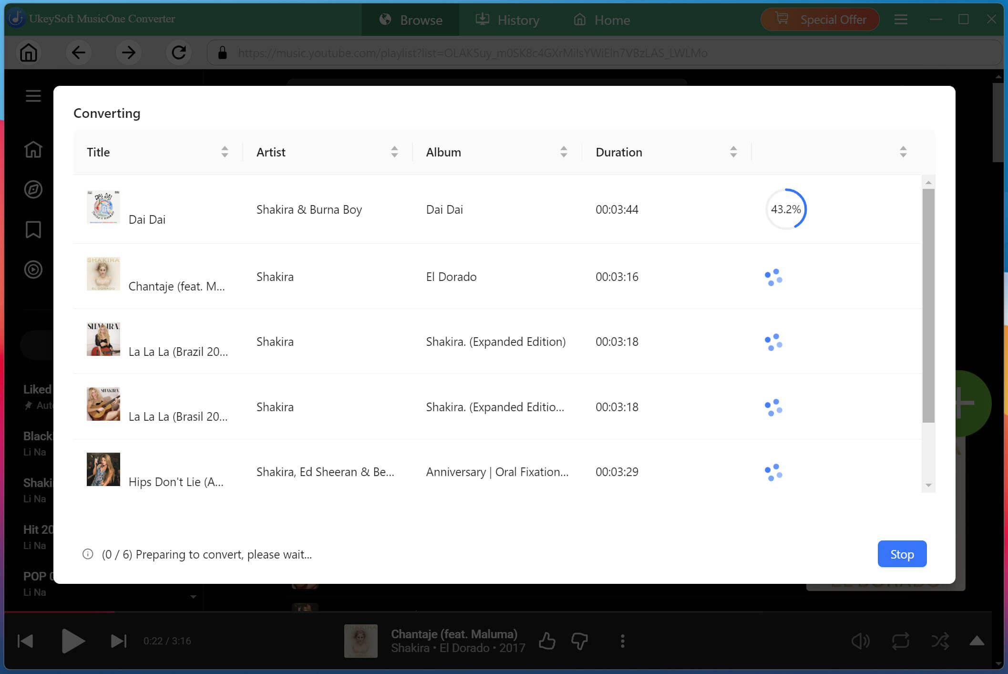Screen dimensions: 1008x674
Task: Reload the page with the refresh icon
Action: [x=179, y=52]
